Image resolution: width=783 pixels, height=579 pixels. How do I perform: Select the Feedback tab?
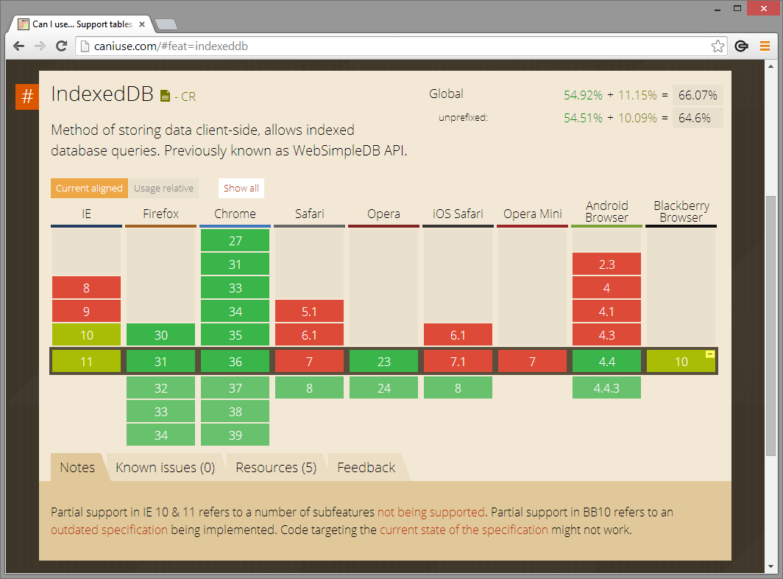366,467
